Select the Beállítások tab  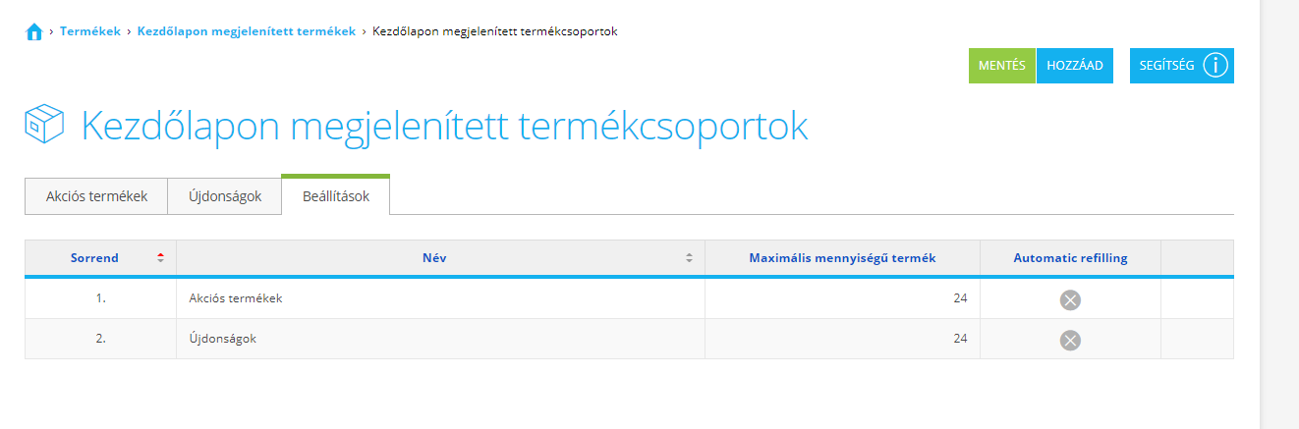click(x=336, y=195)
